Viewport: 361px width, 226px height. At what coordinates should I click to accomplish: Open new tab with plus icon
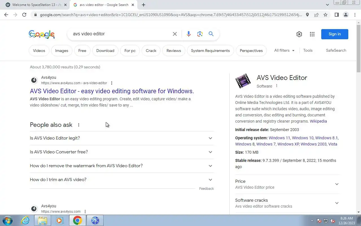(144, 5)
